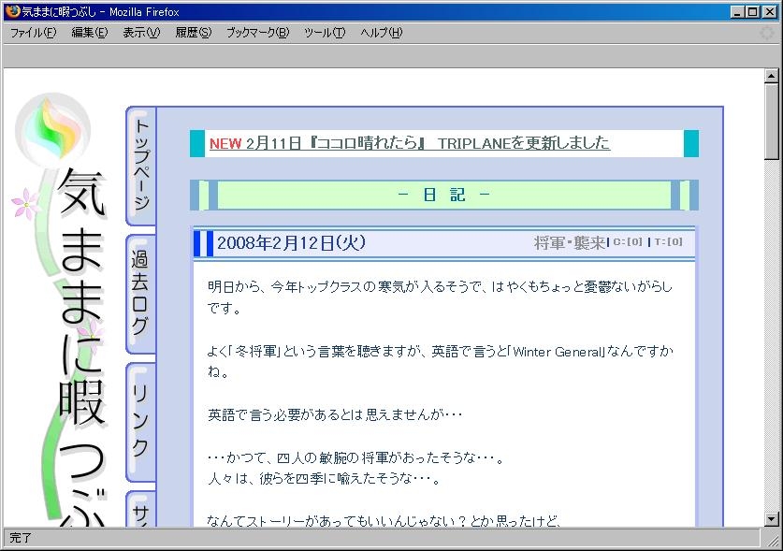Open the ブックマーク(B) bookmarks menu

click(257, 33)
